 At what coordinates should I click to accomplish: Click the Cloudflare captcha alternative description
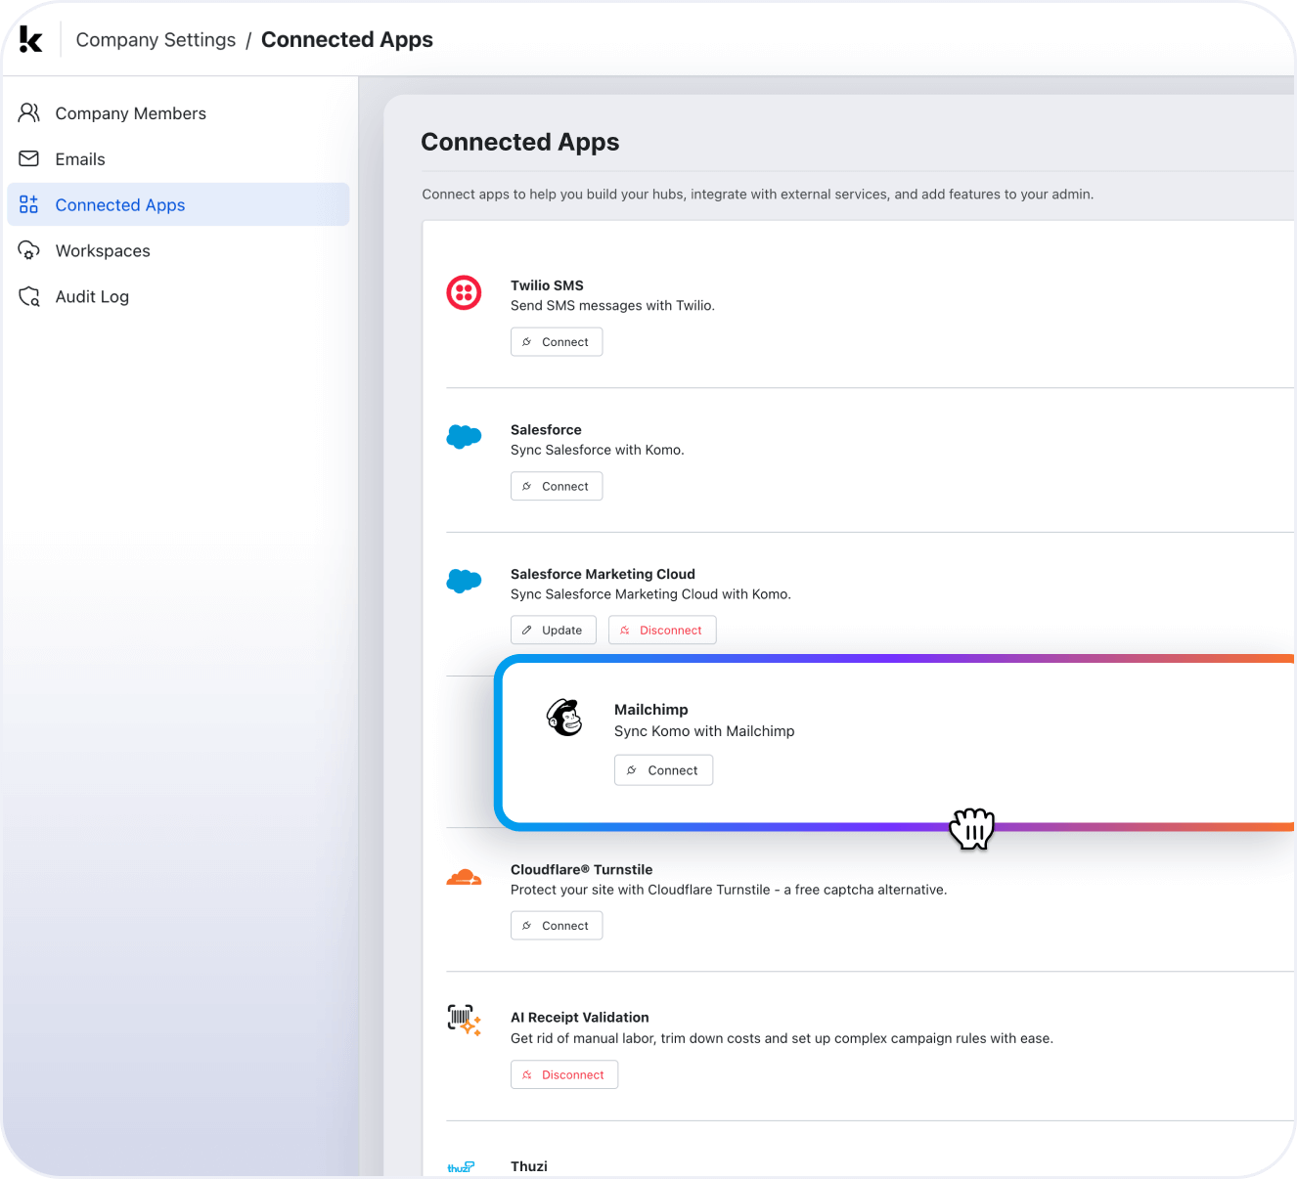point(729,890)
